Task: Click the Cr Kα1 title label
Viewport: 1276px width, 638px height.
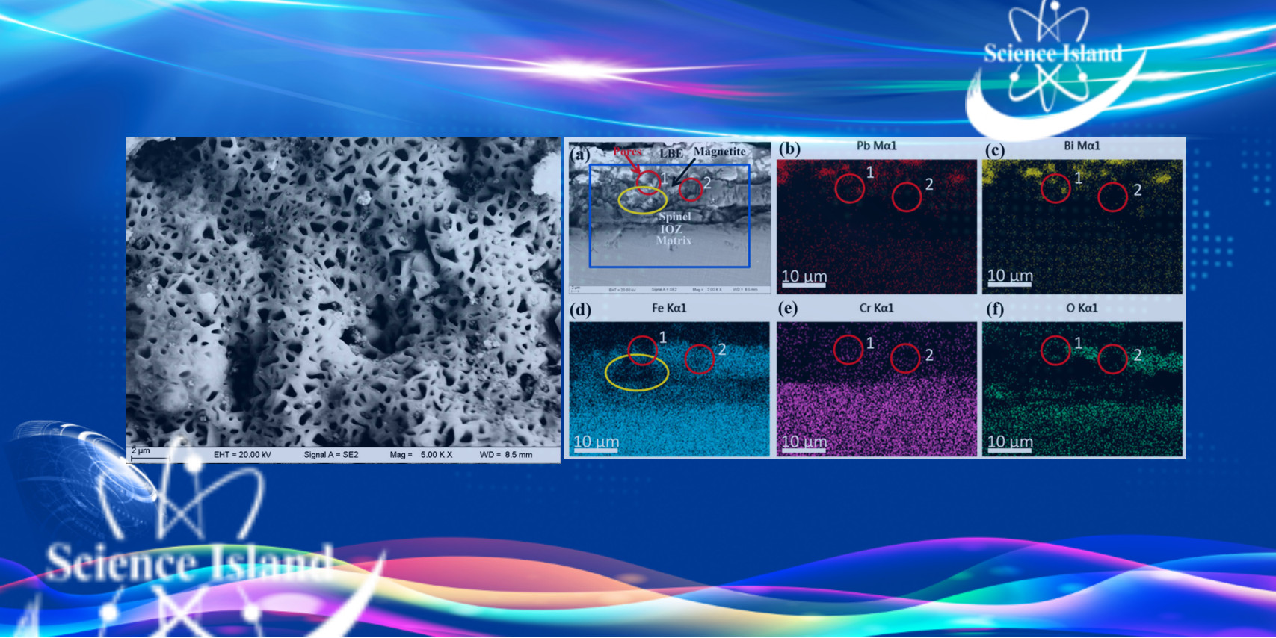Action: [876, 308]
